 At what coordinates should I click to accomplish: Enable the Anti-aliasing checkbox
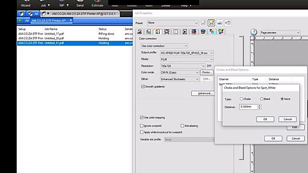[182, 126]
